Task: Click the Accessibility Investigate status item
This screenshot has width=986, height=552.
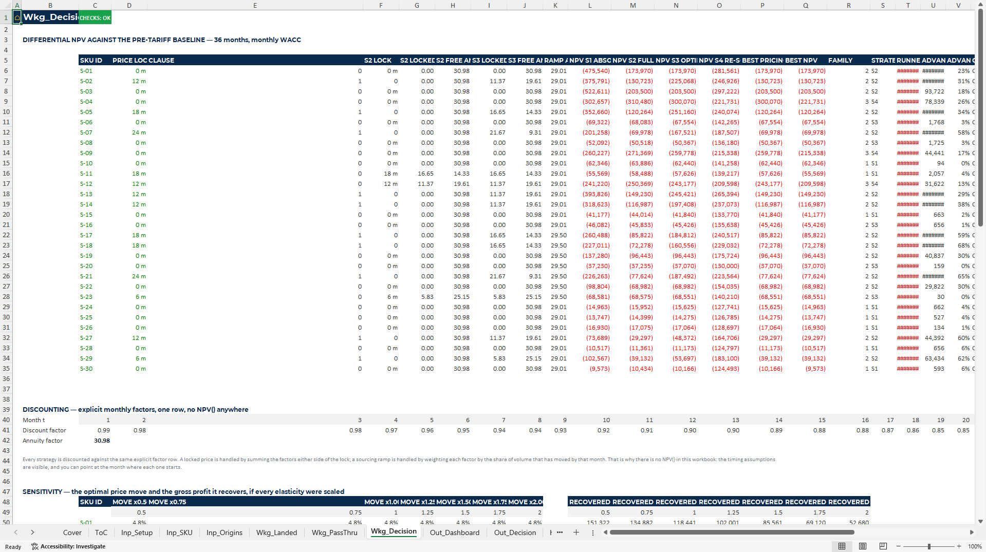Action: pyautogui.click(x=68, y=546)
